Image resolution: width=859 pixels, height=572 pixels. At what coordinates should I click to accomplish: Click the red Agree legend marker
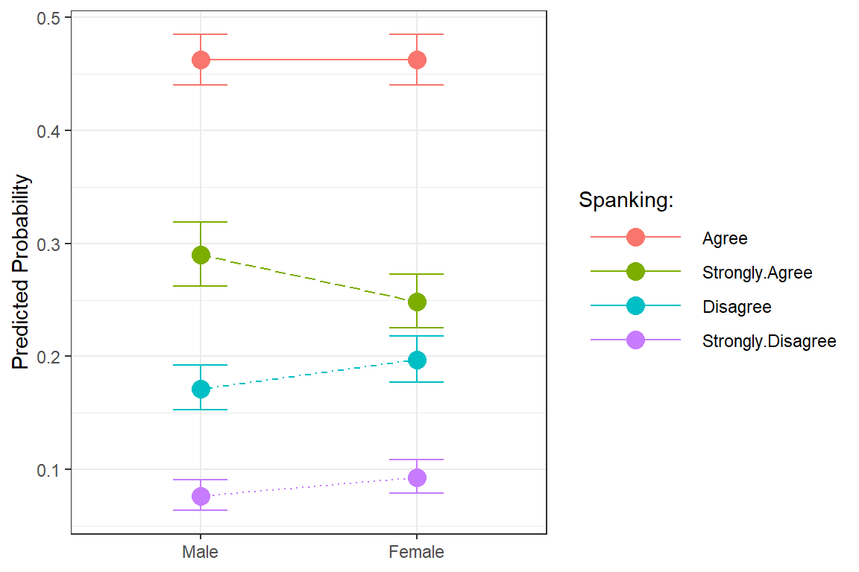pyautogui.click(x=635, y=238)
